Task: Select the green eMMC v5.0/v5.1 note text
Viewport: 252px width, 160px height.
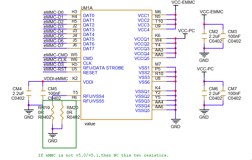Action: (x=103, y=155)
